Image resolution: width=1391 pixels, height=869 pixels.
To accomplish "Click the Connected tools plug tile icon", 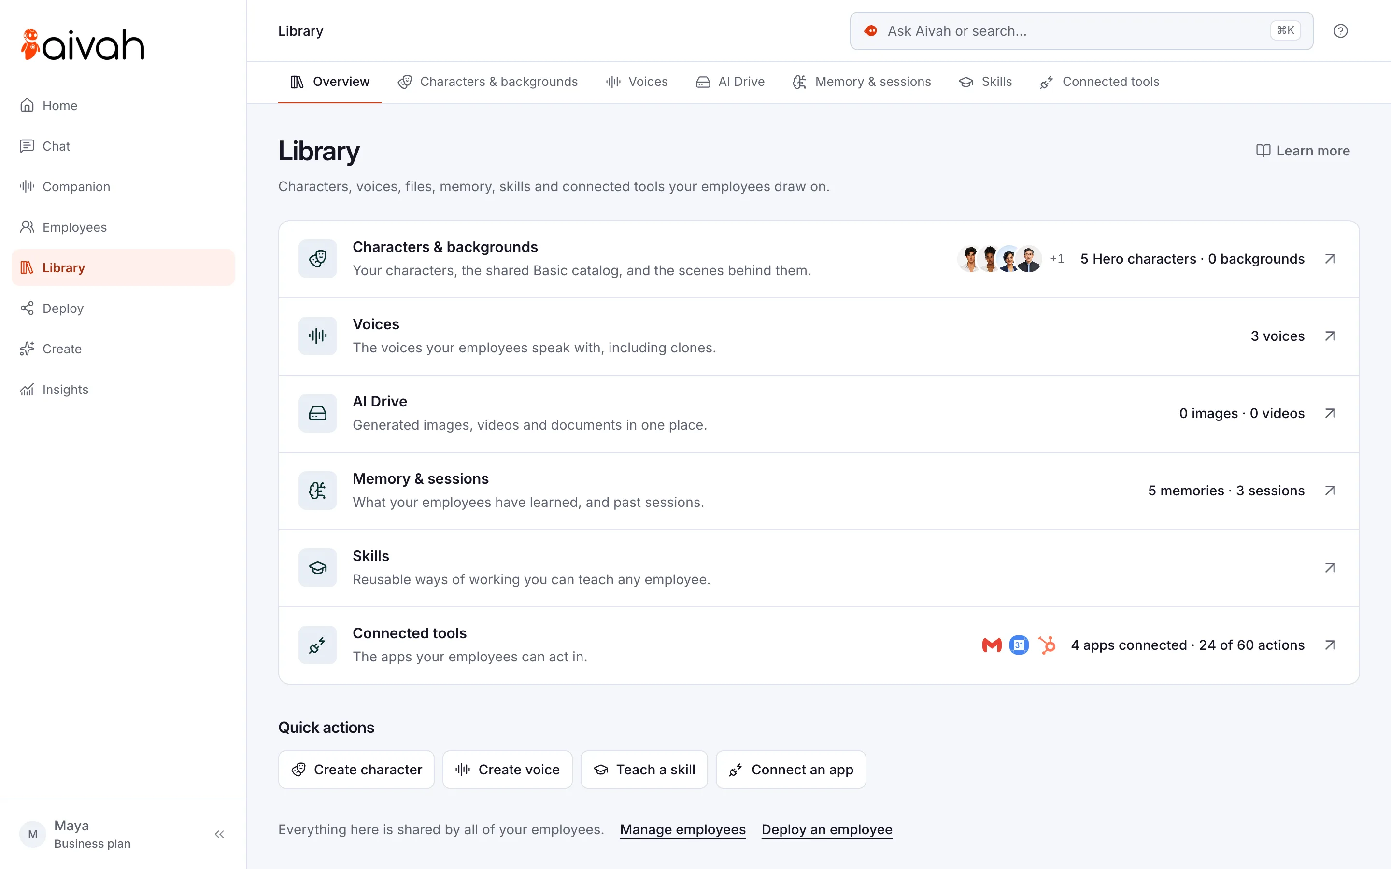I will (x=317, y=645).
